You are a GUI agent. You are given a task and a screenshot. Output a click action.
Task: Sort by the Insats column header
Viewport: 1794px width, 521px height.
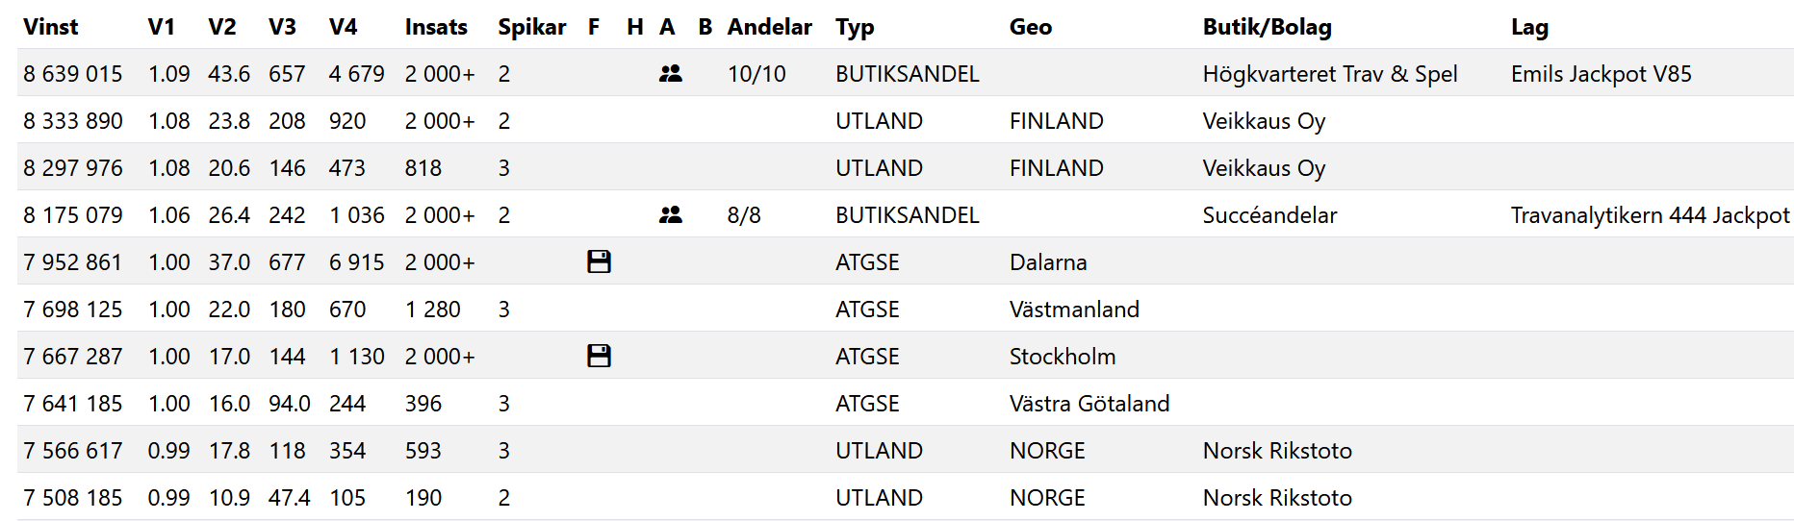pos(436,27)
